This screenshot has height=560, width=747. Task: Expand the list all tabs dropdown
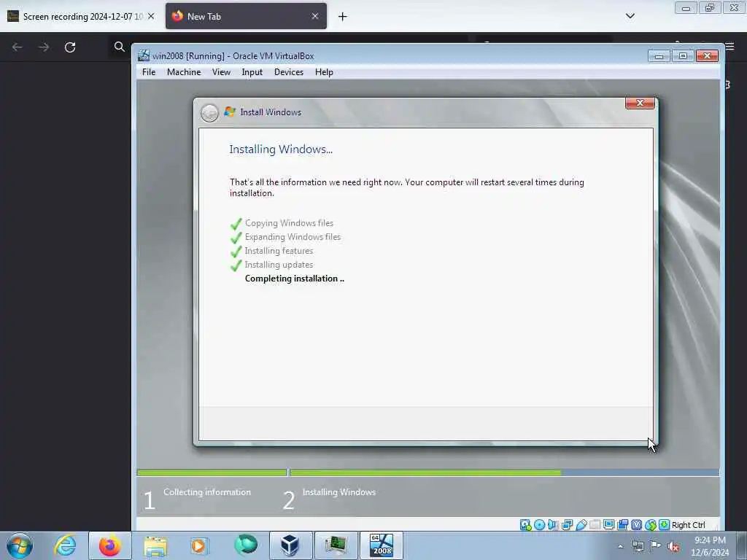click(x=630, y=16)
